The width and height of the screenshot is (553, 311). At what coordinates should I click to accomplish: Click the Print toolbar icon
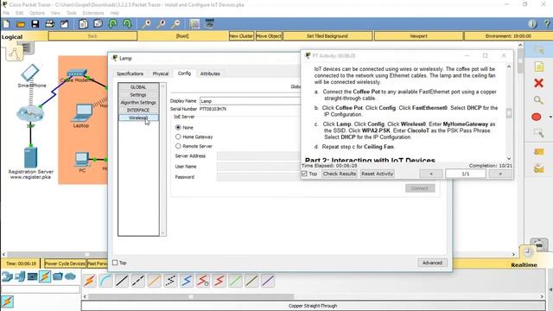tap(50, 24)
